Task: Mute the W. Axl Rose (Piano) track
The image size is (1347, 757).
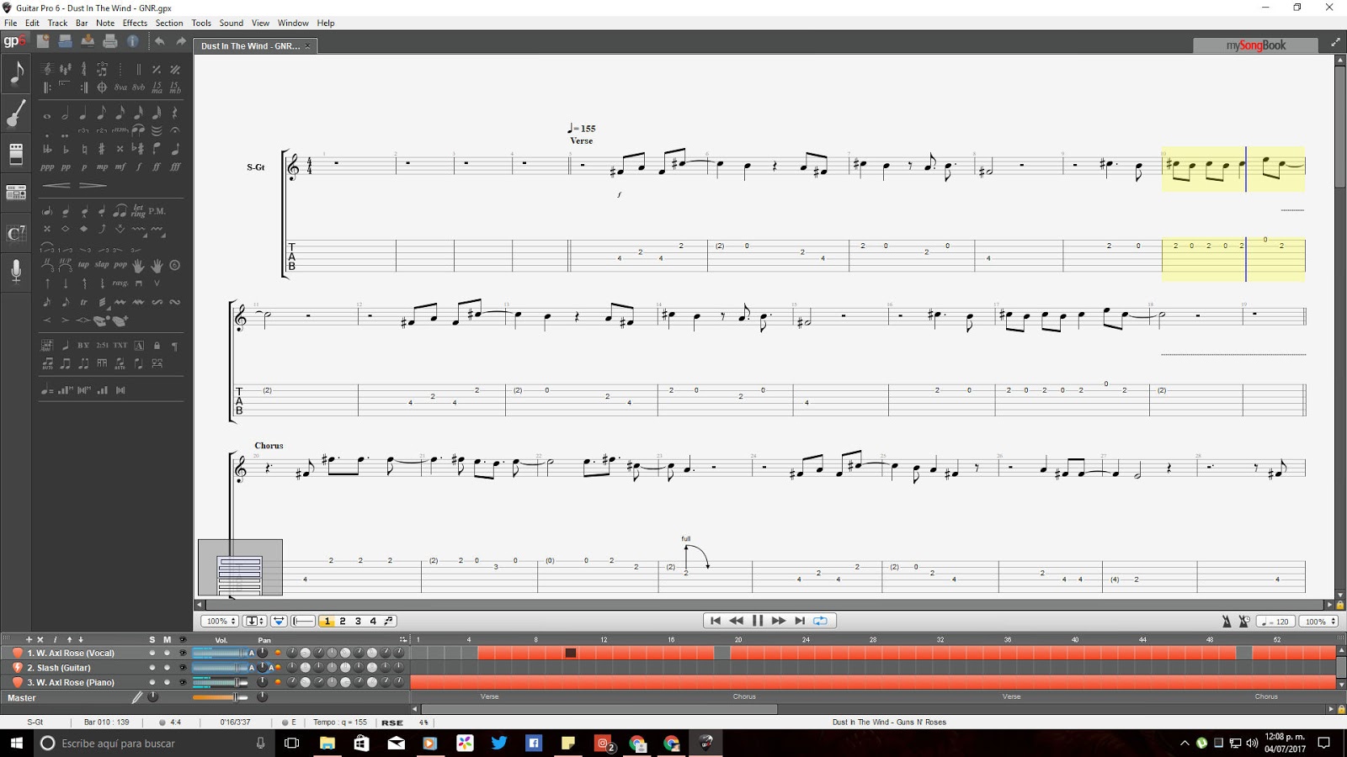Action: tap(167, 682)
